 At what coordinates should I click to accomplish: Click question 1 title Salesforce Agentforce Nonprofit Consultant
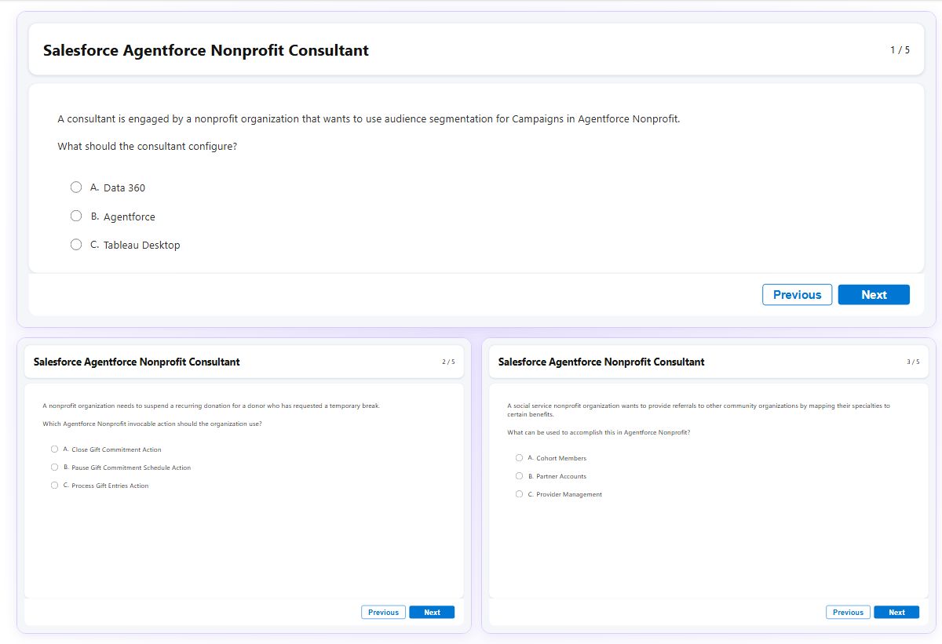coord(206,50)
